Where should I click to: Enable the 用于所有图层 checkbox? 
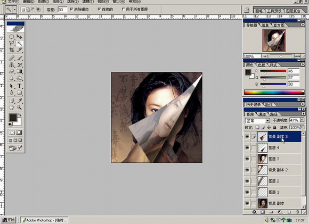124,9
